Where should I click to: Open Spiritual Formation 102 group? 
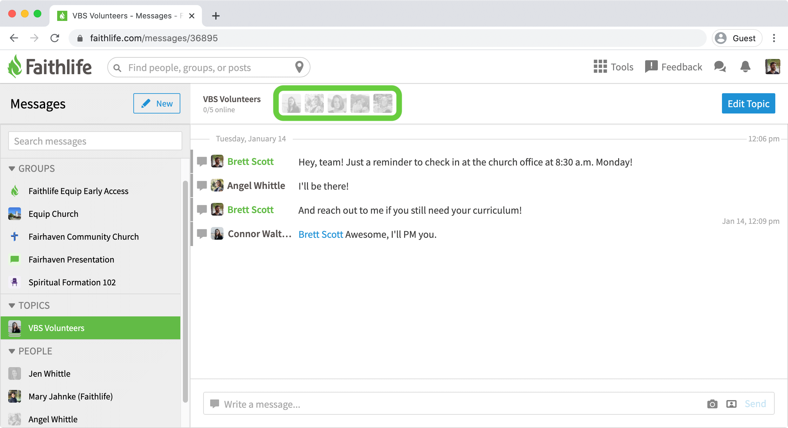coord(90,282)
